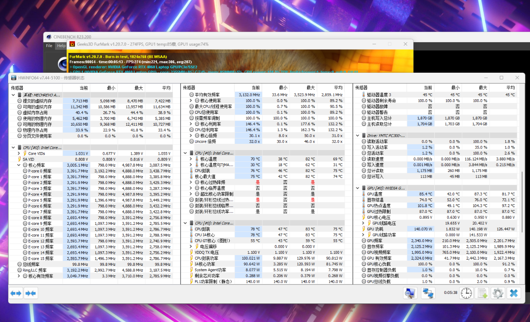Screen dimensions: 530x322
Task: Collapse the 系统: MECHREVO group
Action: coord(13,95)
